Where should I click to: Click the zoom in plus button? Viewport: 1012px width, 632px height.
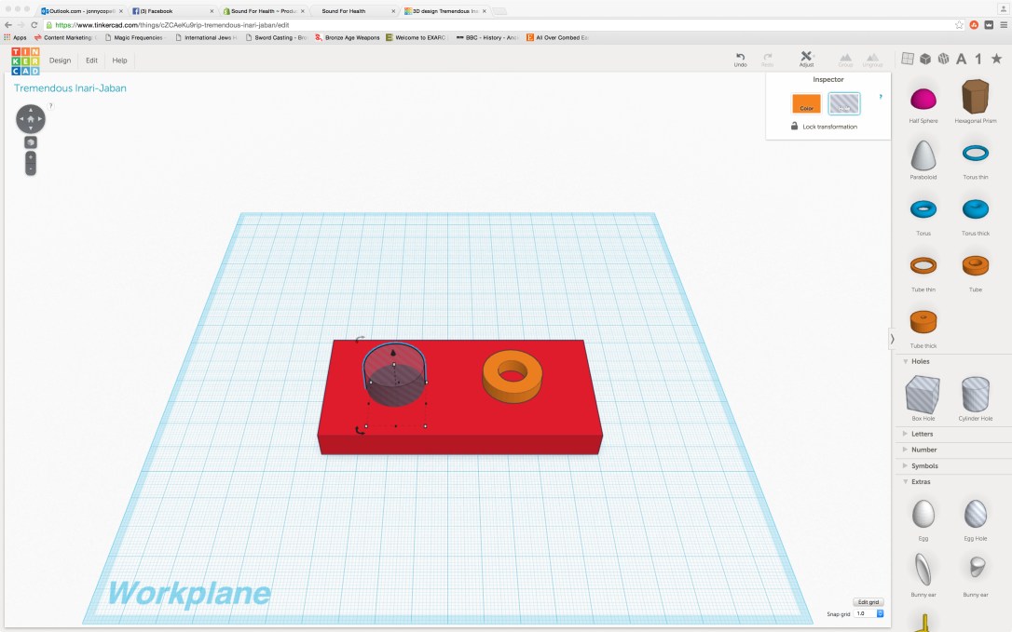point(31,156)
